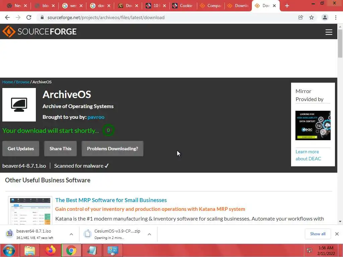Click the Katana MRP screenshot thumbnail

30,211
